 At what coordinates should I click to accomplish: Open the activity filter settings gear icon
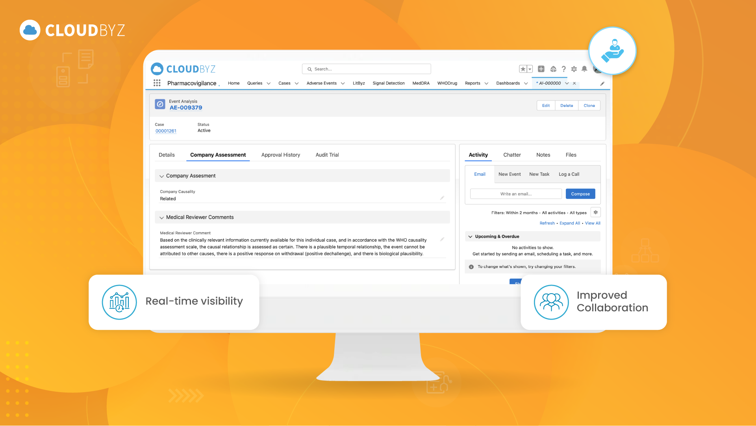pos(596,212)
